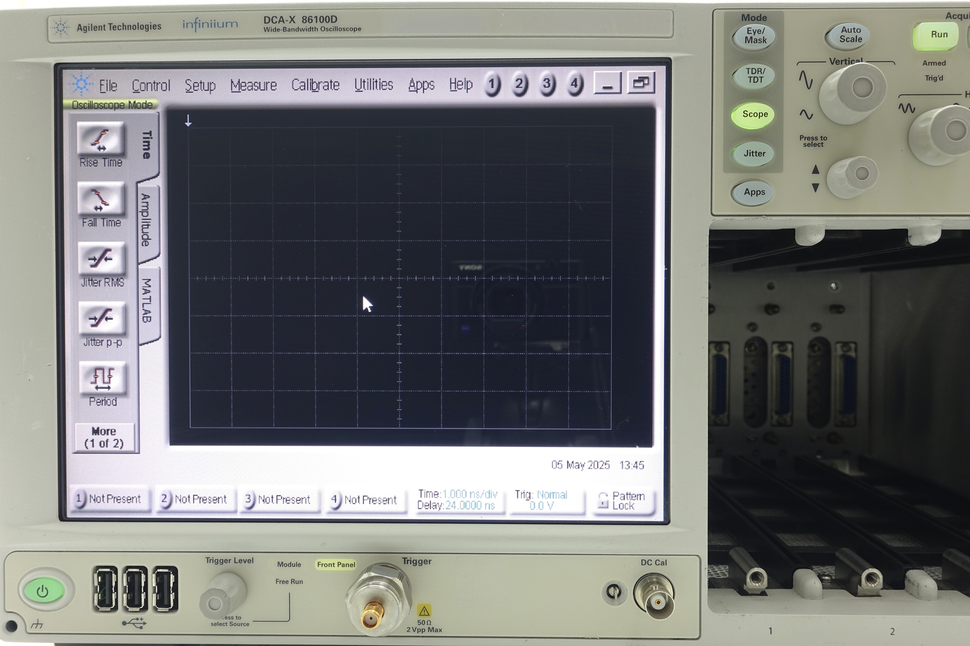Select the Jitter p-p measurement icon

click(102, 319)
